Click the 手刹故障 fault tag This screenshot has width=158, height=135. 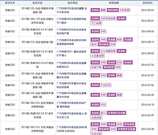point(124,10)
